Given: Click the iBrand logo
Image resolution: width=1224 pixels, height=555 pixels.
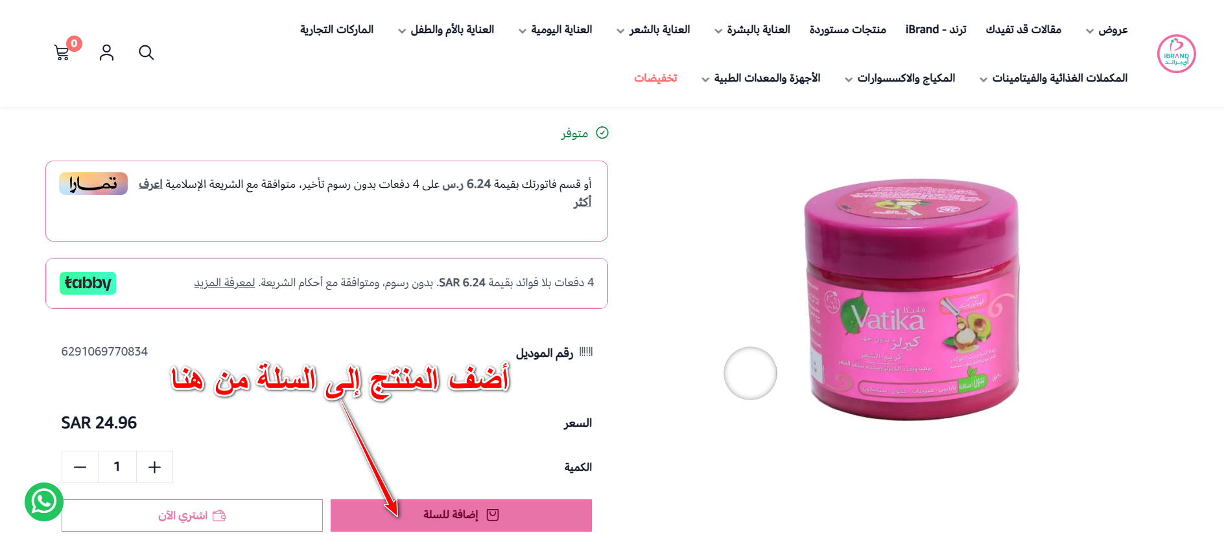Looking at the screenshot, I should [1176, 54].
